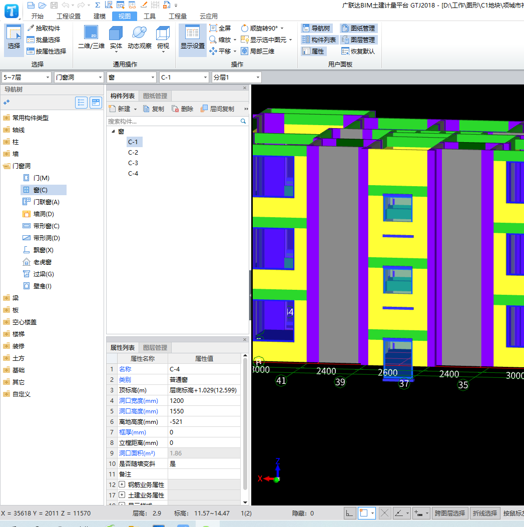Toggle the 属性 properties panel
524x527 pixels.
pyautogui.click(x=313, y=51)
